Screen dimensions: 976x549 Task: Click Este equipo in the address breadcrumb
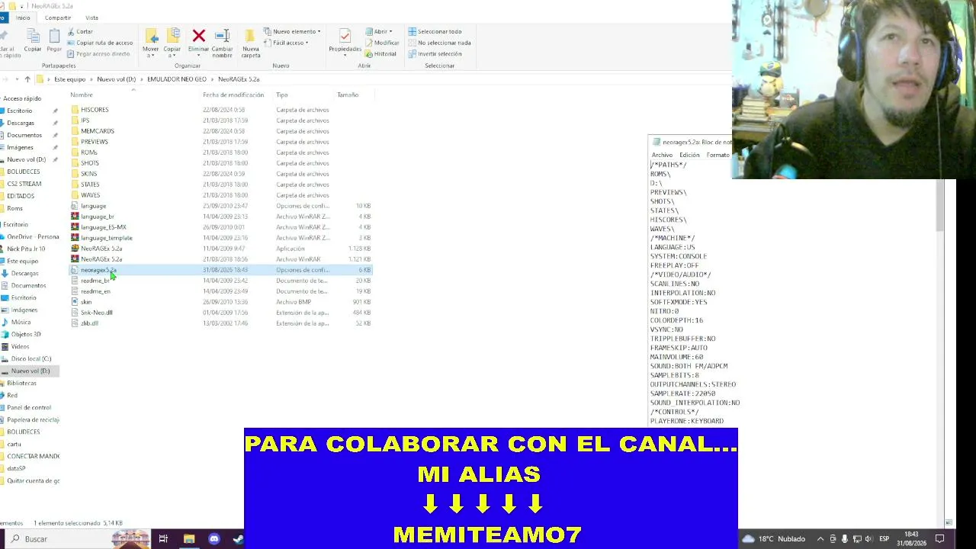point(69,79)
